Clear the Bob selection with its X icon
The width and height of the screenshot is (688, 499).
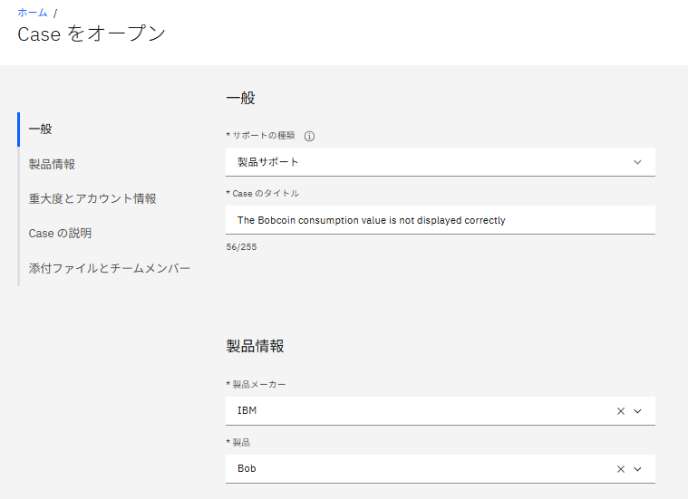(x=621, y=469)
